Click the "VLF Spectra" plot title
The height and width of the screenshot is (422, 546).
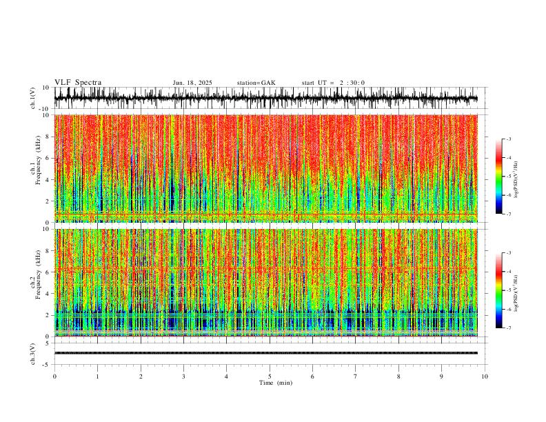click(x=78, y=83)
